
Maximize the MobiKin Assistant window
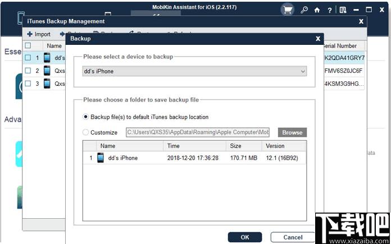[369, 10]
